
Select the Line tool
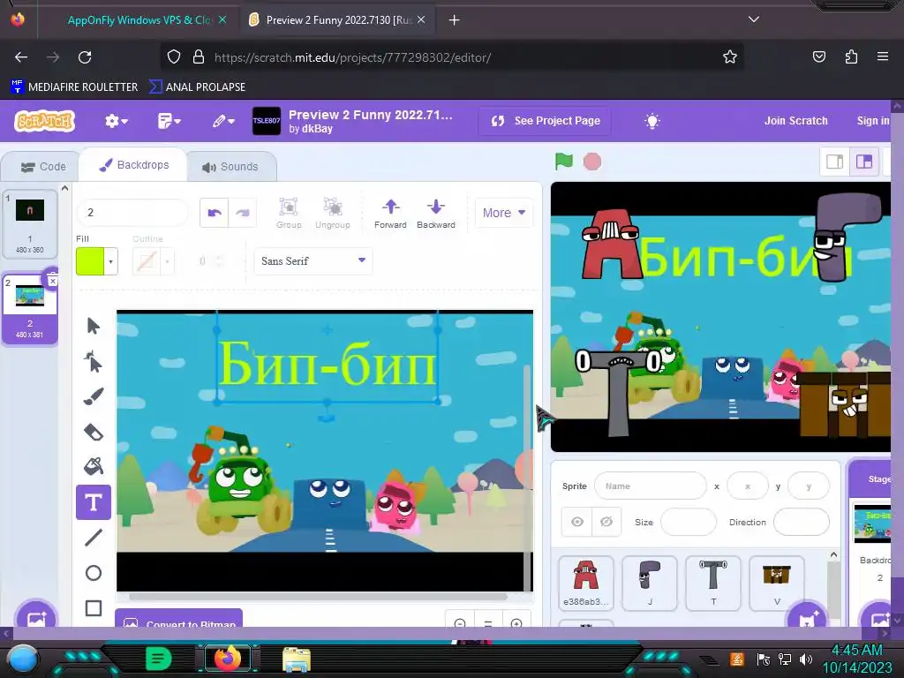pyautogui.click(x=94, y=538)
